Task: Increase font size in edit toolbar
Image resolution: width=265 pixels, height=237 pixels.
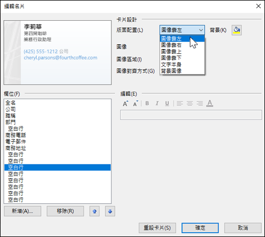Action: pos(125,104)
